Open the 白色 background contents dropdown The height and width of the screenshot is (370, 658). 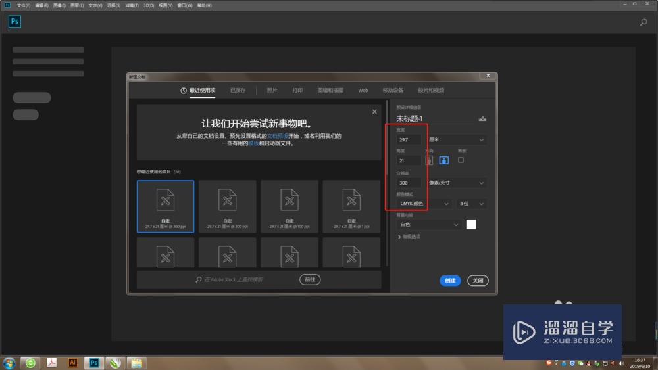click(429, 225)
